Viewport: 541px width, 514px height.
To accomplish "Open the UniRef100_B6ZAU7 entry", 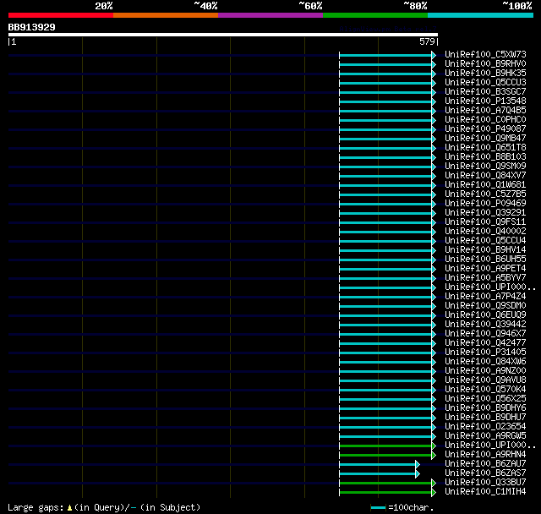I will point(485,464).
